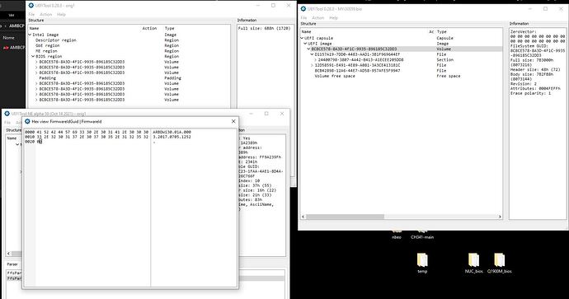Click Name column header in MYi30039.bio tree
The image size is (569, 299).
click(307, 32)
